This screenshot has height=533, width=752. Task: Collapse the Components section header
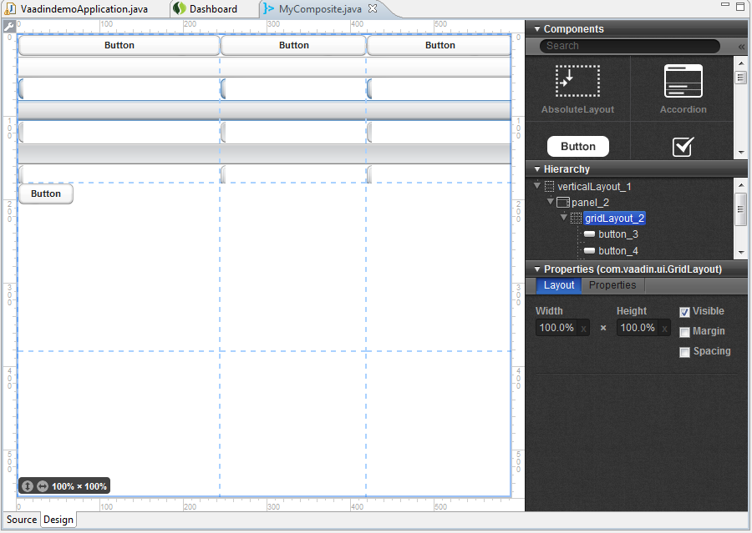click(x=536, y=28)
